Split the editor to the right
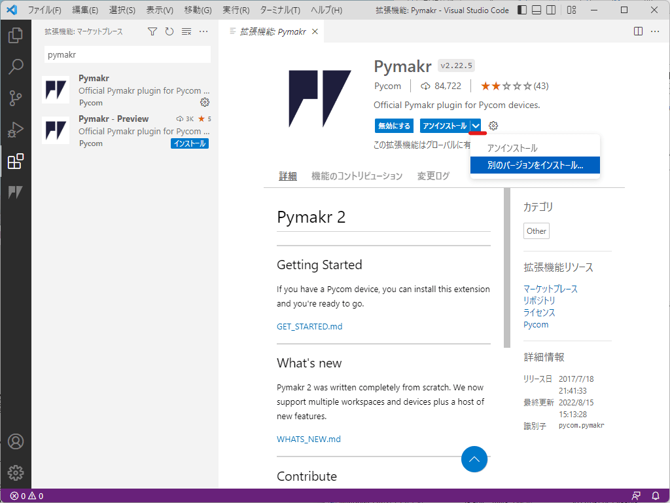The image size is (670, 503). coord(638,31)
